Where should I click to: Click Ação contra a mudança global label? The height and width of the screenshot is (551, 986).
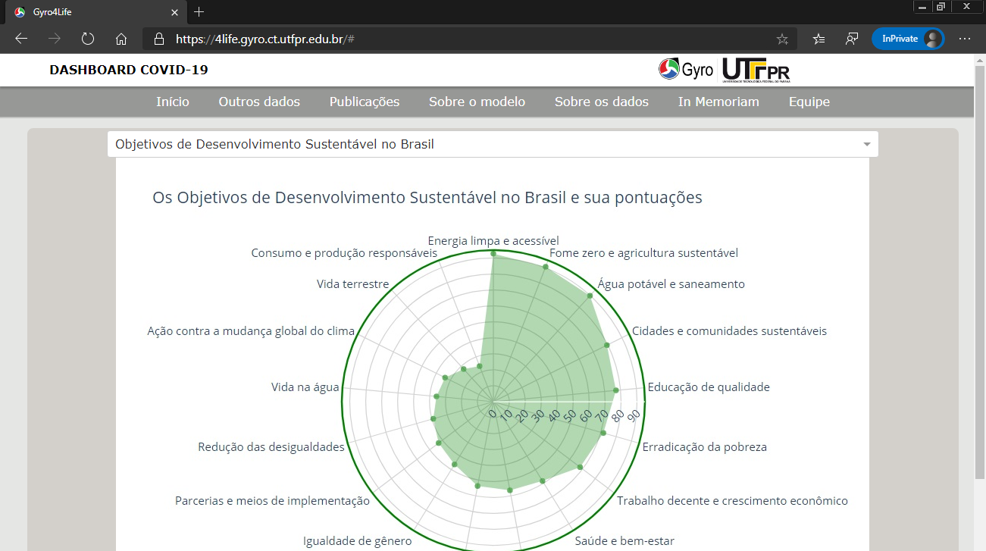coord(251,331)
